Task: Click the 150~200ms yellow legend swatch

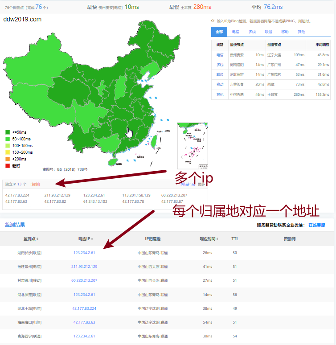Action: coord(8,152)
